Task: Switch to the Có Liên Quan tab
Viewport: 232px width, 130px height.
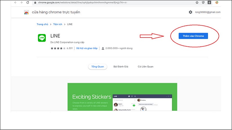Action: click(x=146, y=67)
